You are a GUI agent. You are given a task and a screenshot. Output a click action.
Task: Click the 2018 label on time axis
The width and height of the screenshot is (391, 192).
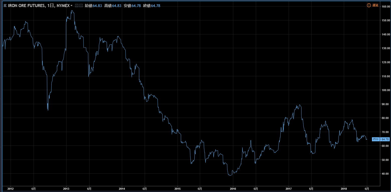coord(344,188)
